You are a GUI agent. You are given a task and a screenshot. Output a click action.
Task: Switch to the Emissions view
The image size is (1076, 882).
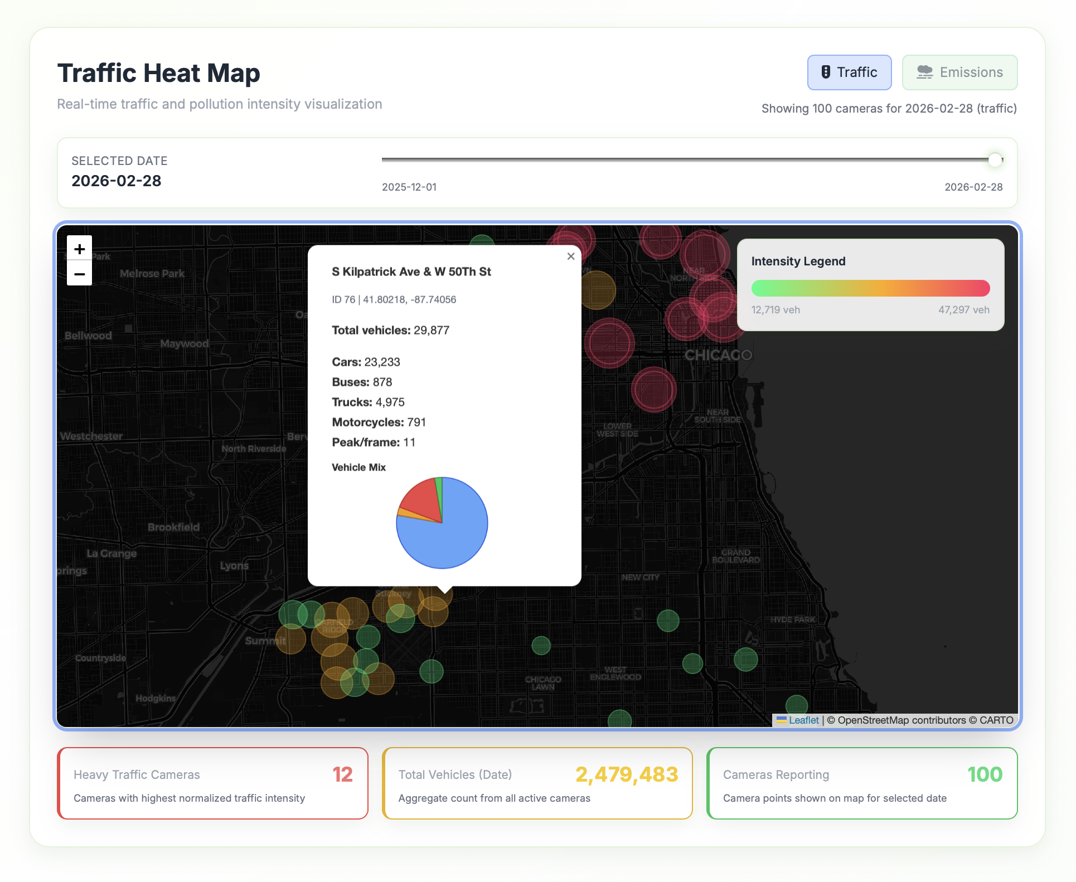959,72
